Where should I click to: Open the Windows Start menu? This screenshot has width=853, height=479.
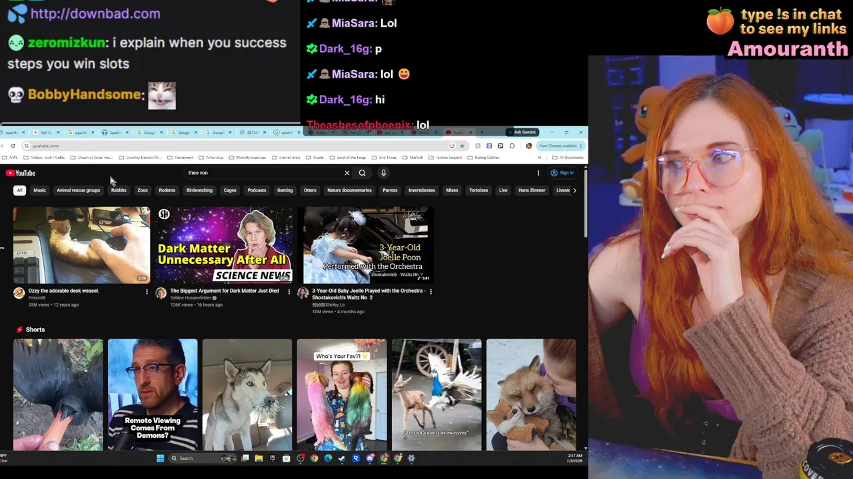click(160, 458)
